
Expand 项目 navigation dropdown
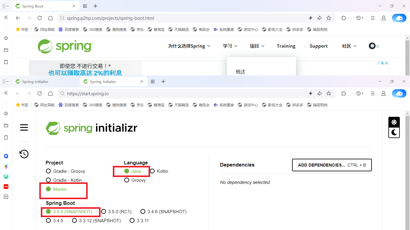point(257,46)
